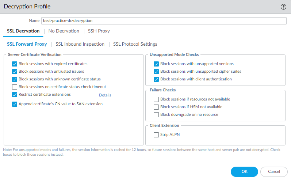This screenshot has width=291, height=182.
Task: Toggle Block sessions with client authentication
Action: 156,79
